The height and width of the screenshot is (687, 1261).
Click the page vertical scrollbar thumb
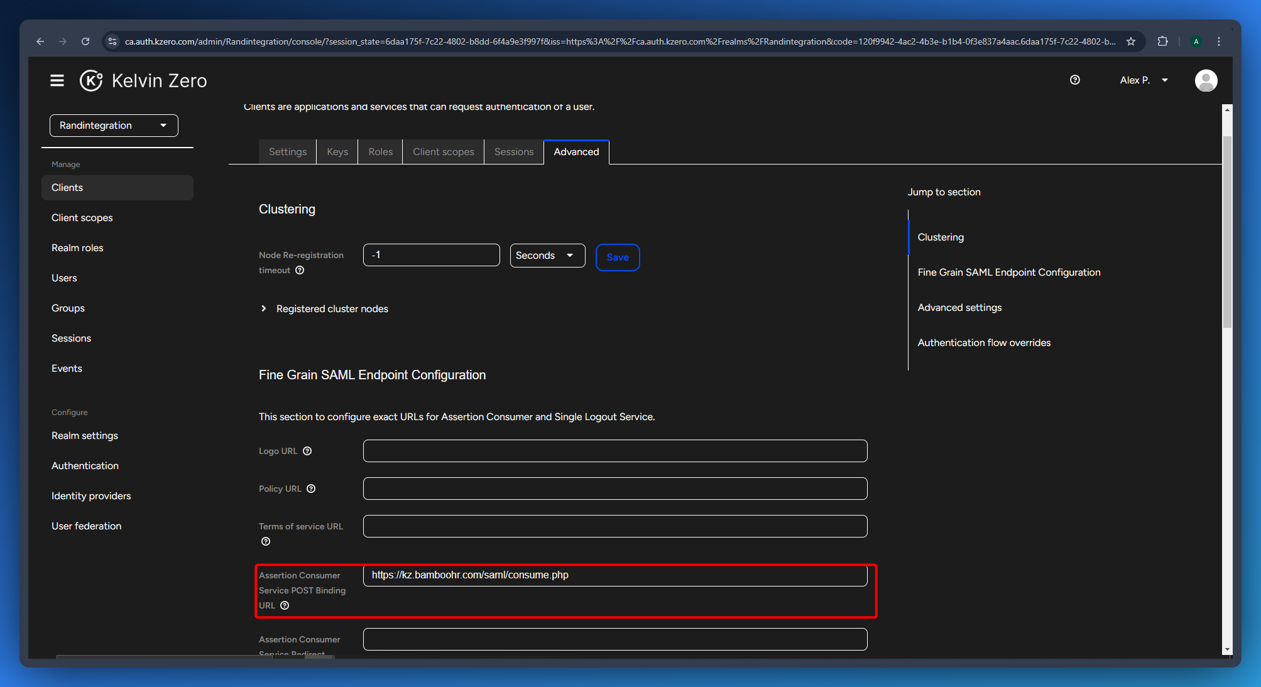(x=1227, y=231)
